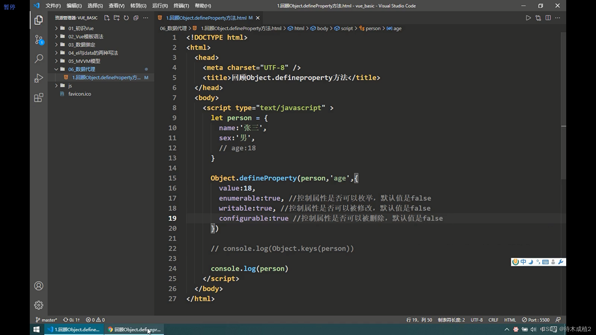Change UTF-8 file encoding
The image size is (596, 335).
[476, 320]
